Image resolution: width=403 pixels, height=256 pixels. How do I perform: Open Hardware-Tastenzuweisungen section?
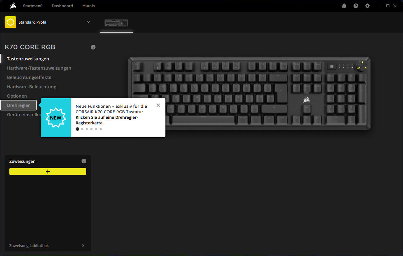click(x=39, y=68)
